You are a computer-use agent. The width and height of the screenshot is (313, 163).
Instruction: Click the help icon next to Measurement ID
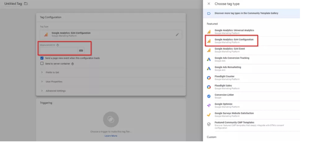point(58,45)
